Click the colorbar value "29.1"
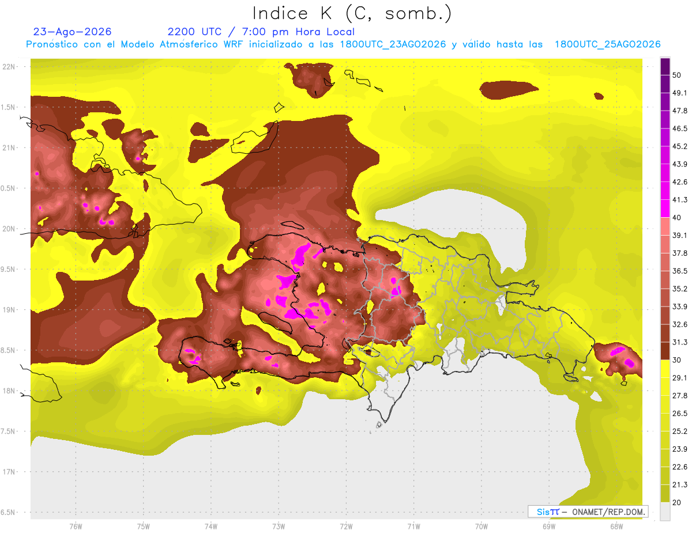This screenshot has height=534, width=692. click(680, 378)
